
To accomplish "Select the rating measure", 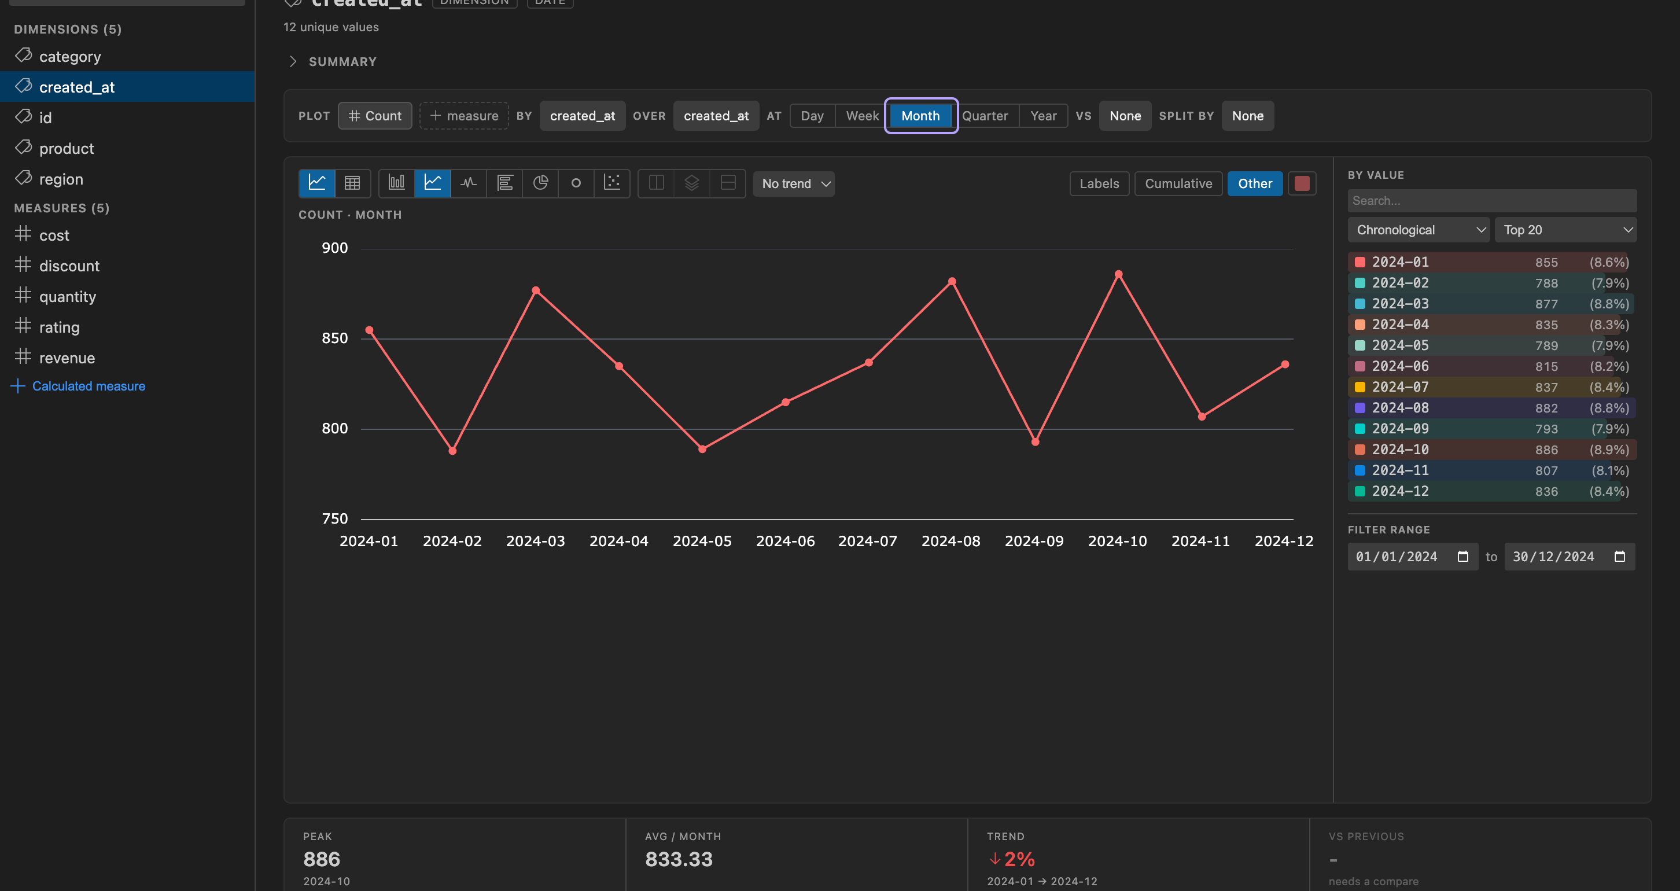I will click(127, 327).
